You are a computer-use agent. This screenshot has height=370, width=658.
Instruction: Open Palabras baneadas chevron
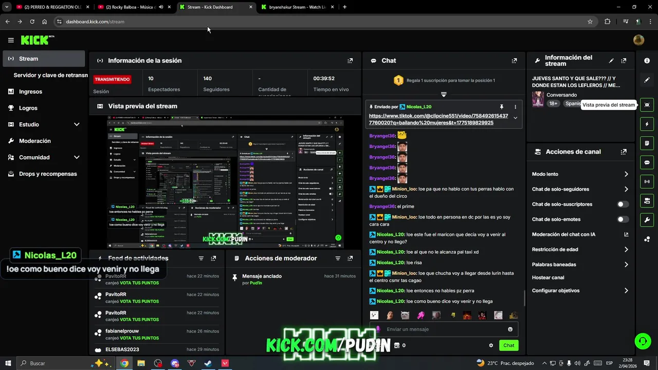click(626, 265)
